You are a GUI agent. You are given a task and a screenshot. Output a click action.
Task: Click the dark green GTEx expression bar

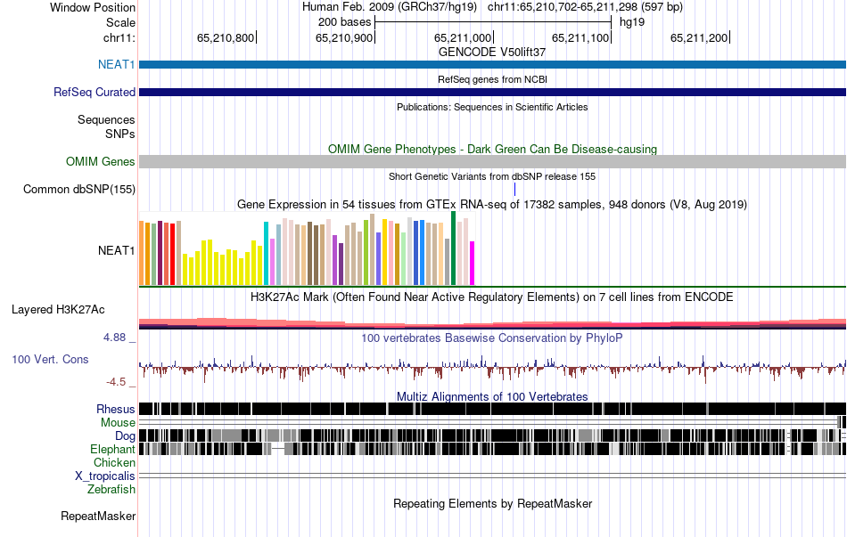click(454, 248)
